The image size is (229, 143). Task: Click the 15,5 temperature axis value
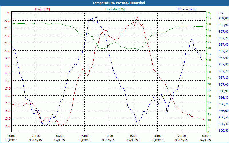click(7, 118)
